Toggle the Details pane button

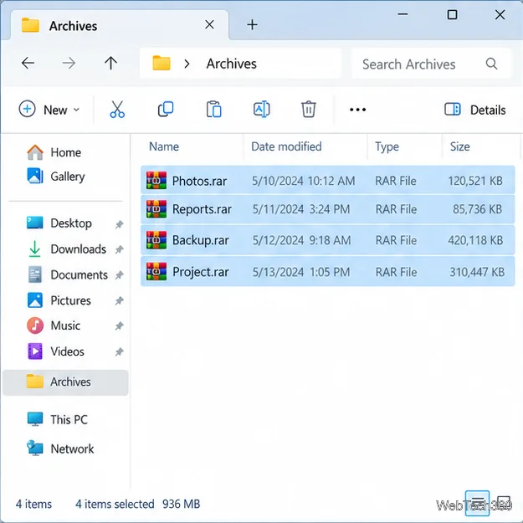click(x=475, y=110)
